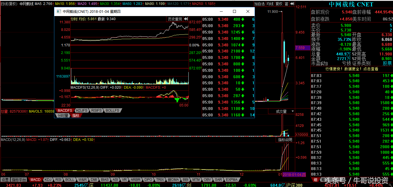
Task: Add stock via 加自选 button
Action: click(x=259, y=4)
